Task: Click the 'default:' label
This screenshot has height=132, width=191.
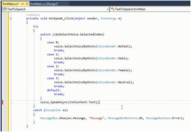Action: pos(54,90)
